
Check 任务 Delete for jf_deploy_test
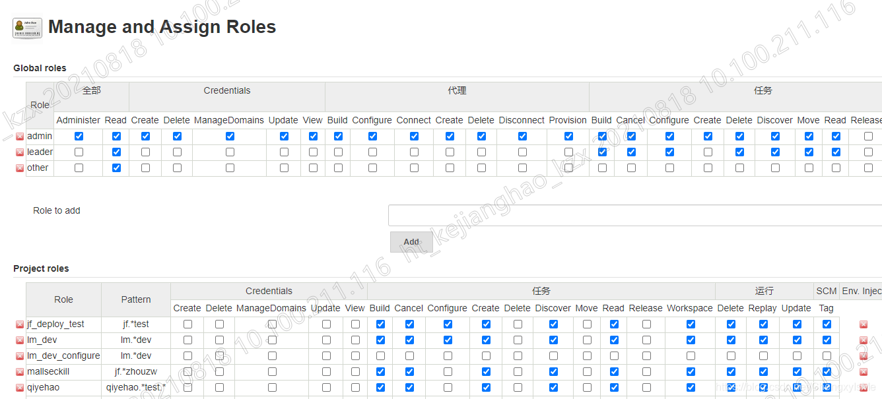(518, 324)
